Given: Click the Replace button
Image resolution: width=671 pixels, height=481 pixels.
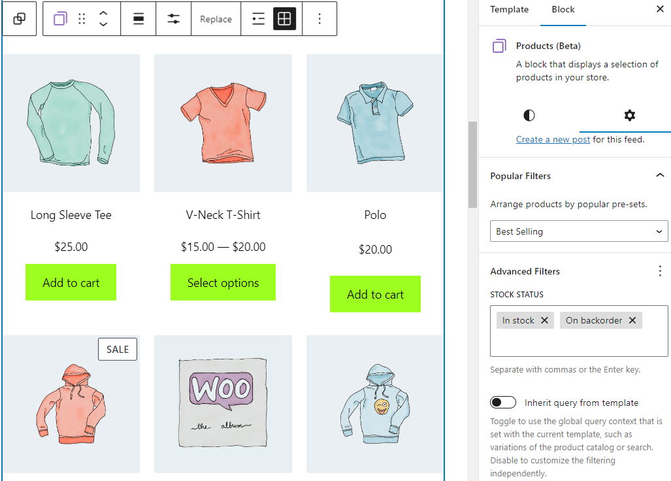Looking at the screenshot, I should coord(216,18).
